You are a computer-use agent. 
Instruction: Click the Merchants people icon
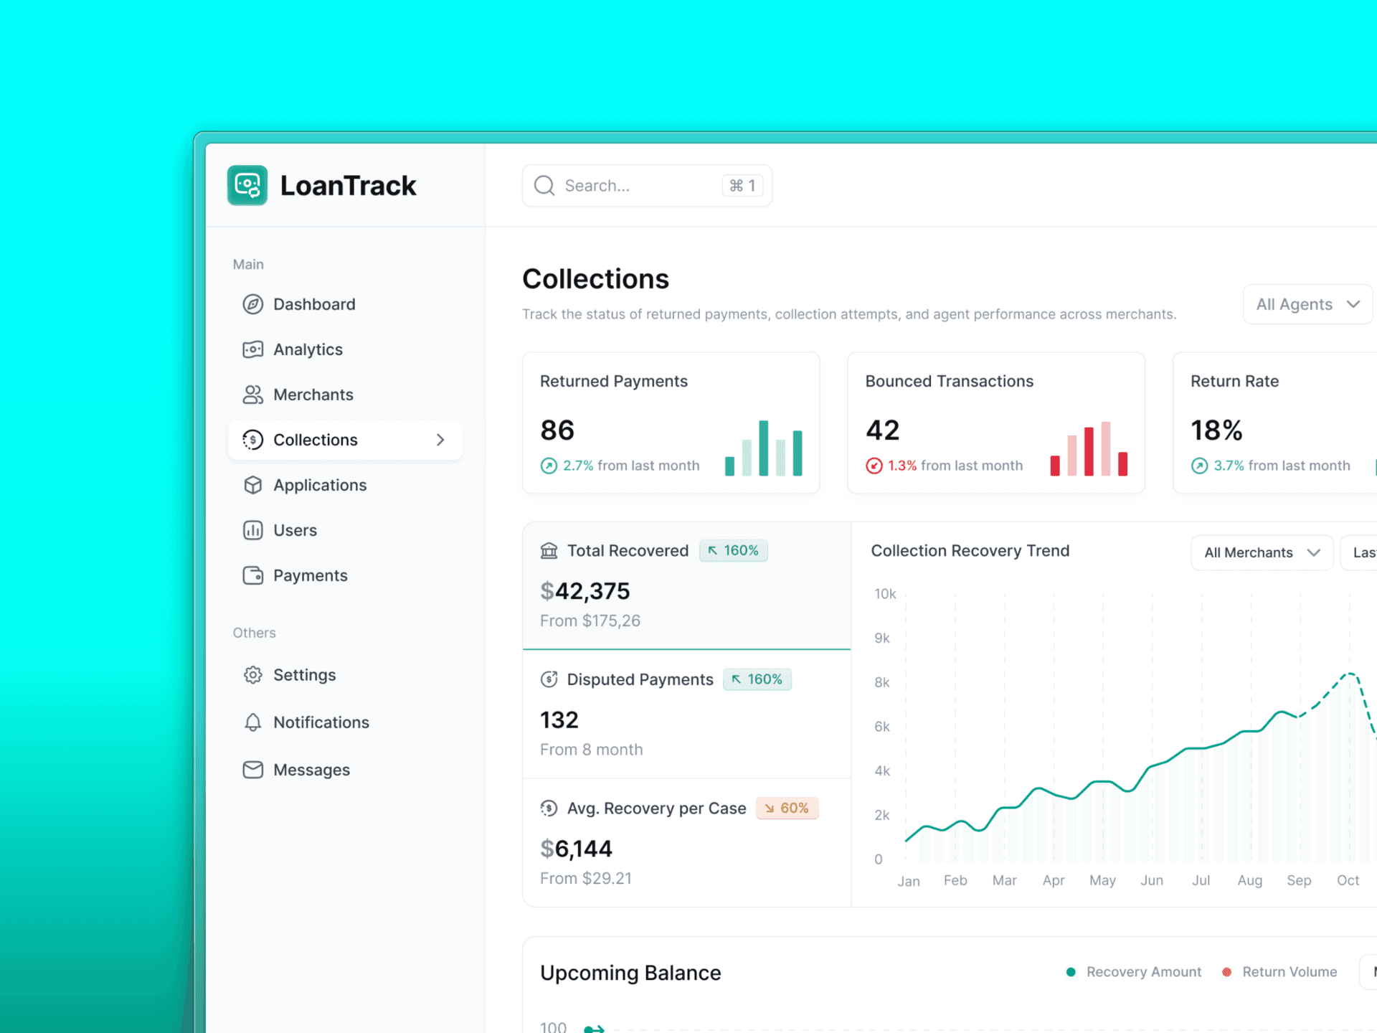[252, 395]
